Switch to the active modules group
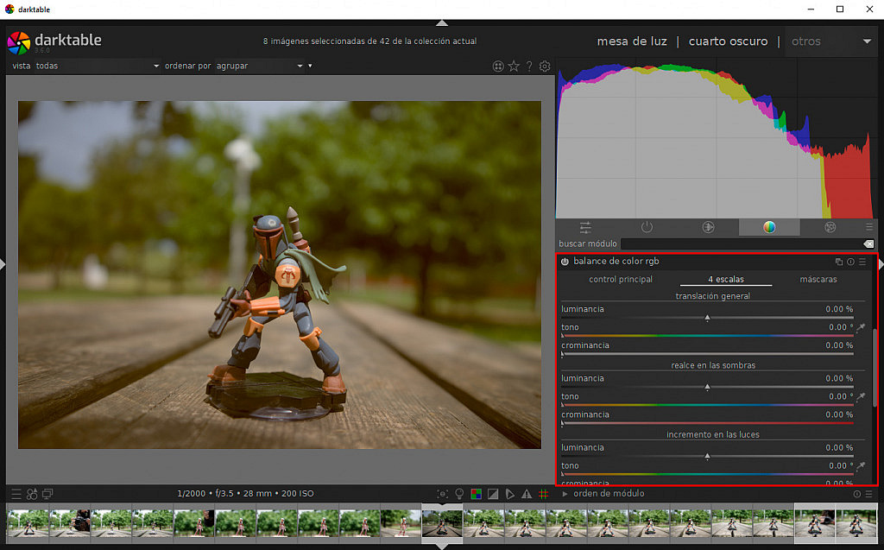The width and height of the screenshot is (884, 550). (647, 227)
